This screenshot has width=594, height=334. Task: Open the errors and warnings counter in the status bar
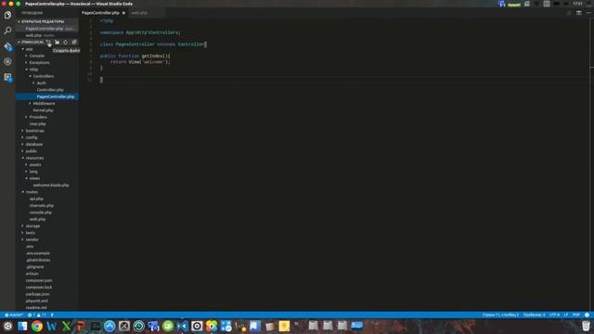37,315
